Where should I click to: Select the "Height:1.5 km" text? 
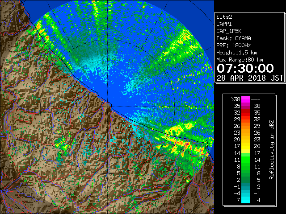click(236, 53)
